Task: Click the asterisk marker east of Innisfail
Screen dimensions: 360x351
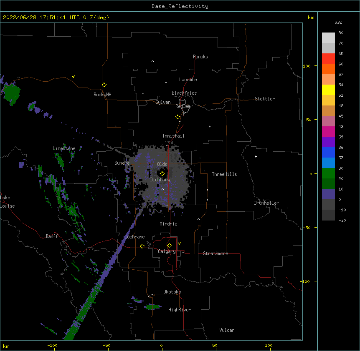Action: (x=210, y=126)
